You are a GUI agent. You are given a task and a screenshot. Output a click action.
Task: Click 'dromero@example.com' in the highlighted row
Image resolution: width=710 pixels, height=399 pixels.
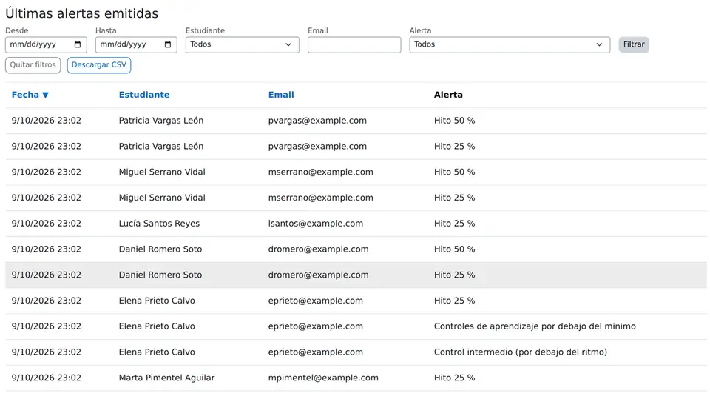[x=318, y=275]
